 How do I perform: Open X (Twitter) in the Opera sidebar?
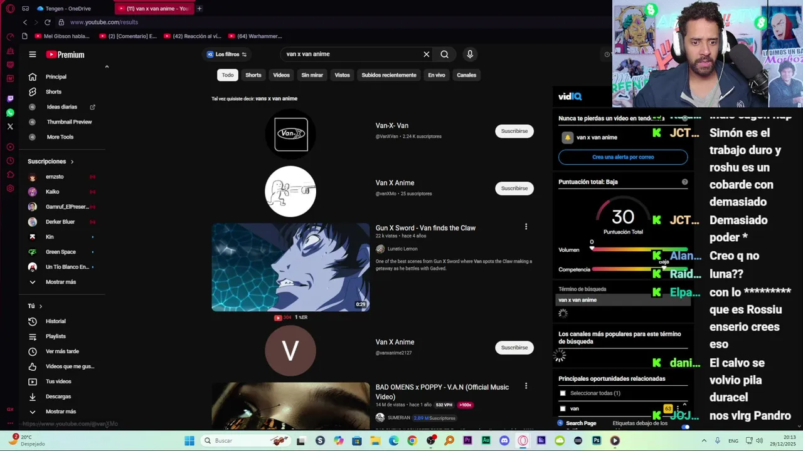(x=10, y=127)
